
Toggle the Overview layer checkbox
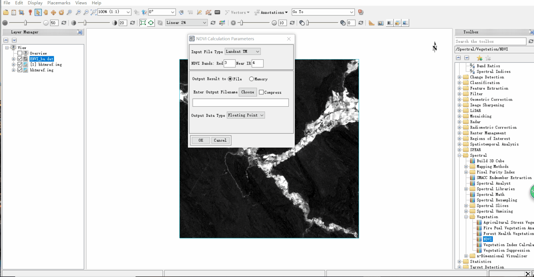tap(20, 53)
